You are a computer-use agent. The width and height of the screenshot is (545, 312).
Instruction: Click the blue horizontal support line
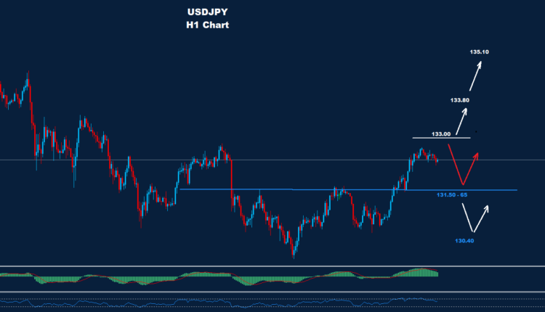pos(348,190)
